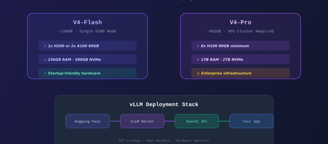Click "Startup-friendly hardware" row
Image resolution: width=328 pixels, height=144 pixels.
tap(87, 73)
